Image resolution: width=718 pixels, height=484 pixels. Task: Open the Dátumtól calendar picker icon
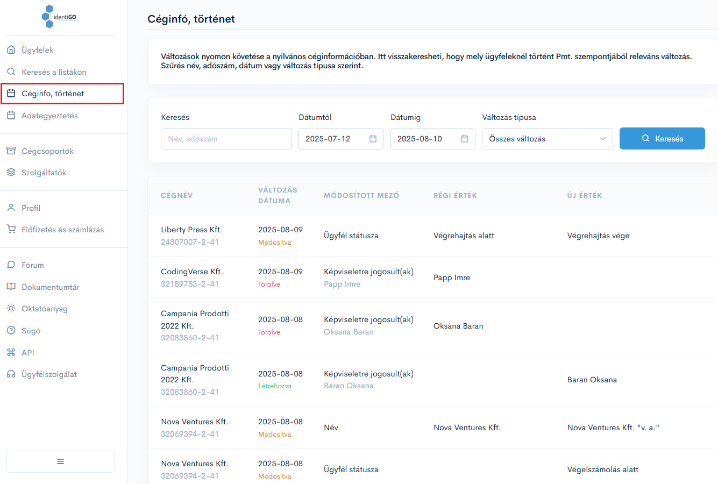coord(373,139)
